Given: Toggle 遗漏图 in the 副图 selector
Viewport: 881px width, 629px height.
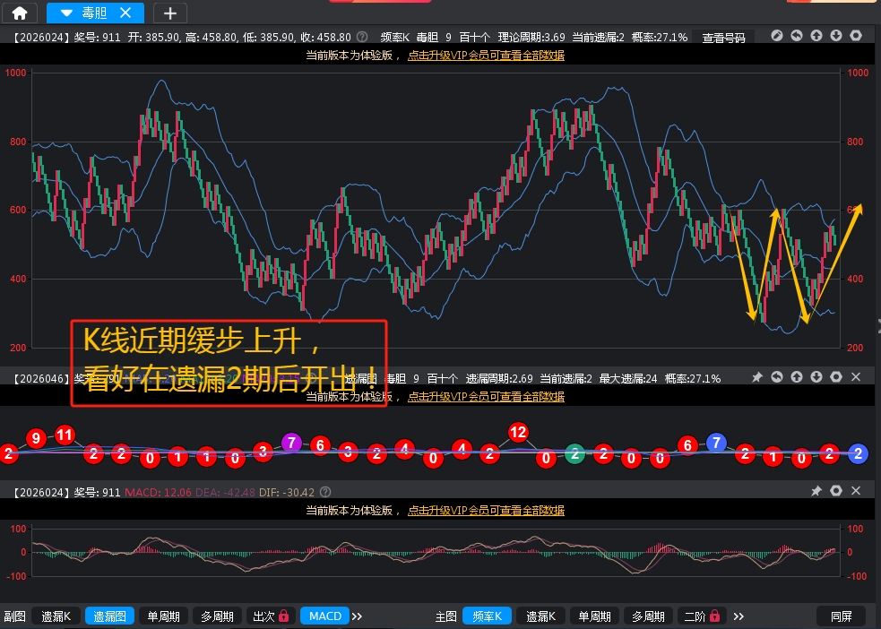Looking at the screenshot, I should (109, 616).
